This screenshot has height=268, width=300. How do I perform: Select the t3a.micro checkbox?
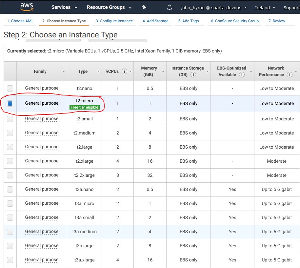click(10, 203)
